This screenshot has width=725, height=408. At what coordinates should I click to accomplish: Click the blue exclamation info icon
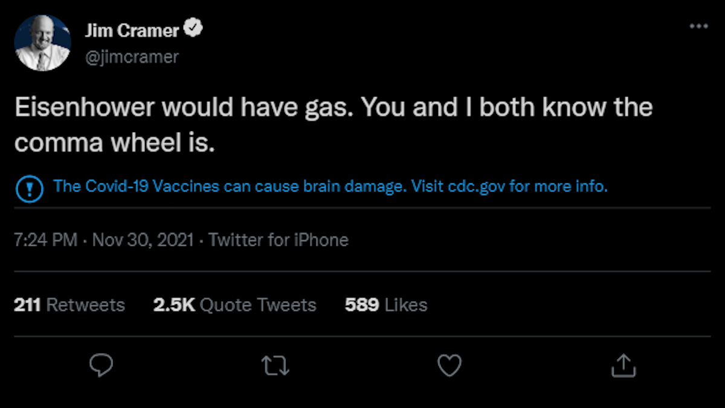[x=27, y=188]
